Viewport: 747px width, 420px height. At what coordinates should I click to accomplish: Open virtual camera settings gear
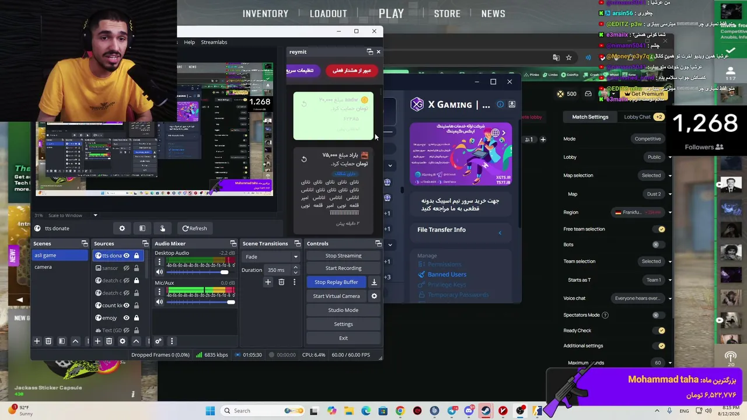[374, 296]
